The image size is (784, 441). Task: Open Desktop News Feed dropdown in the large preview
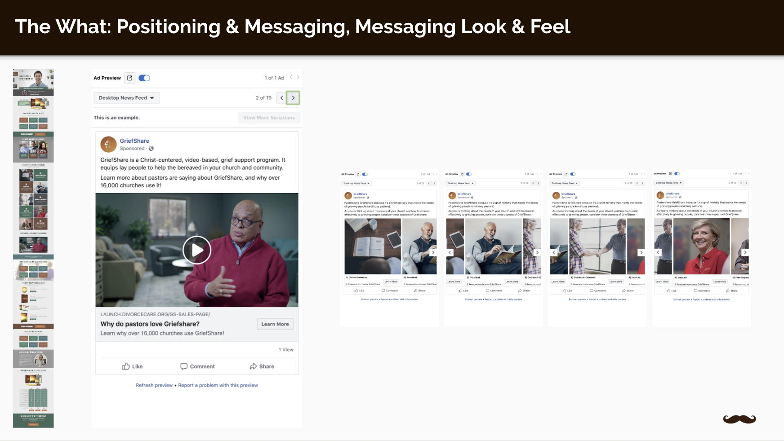[126, 98]
